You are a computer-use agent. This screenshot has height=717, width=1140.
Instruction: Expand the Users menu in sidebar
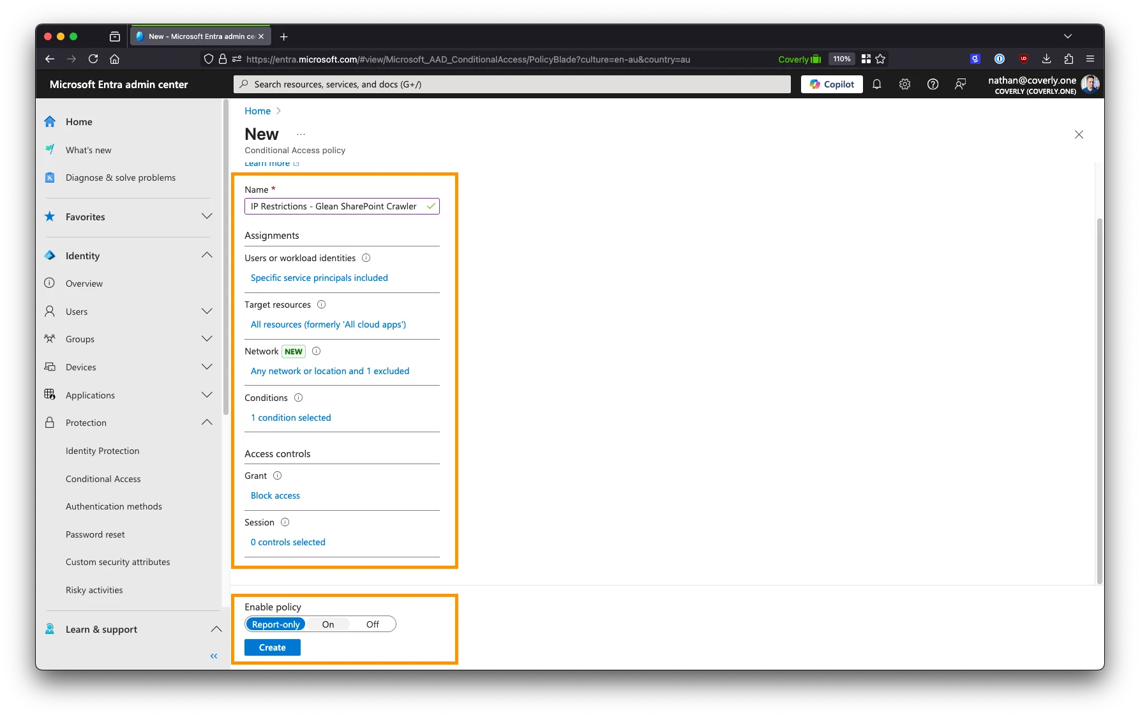(207, 311)
